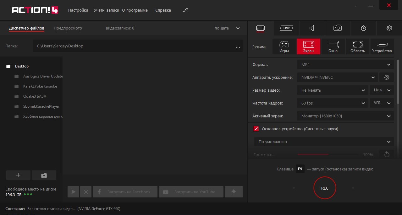Viewport: 402px width, 215px height.
Task: Click the Action! 4 logo
Action: (x=35, y=10)
